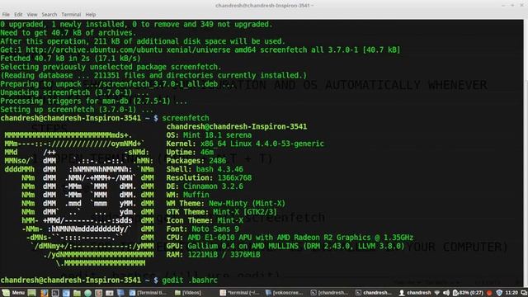Click the window list icon at panel end
Screen dimensions: 528x297
point(524,293)
